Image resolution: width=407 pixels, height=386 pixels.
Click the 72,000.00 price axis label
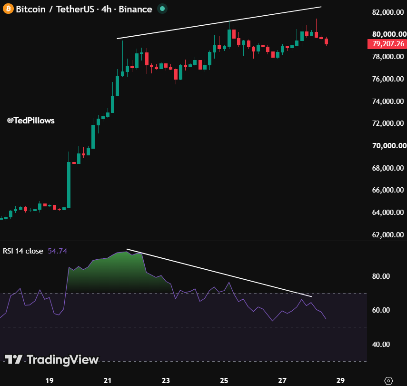388,123
